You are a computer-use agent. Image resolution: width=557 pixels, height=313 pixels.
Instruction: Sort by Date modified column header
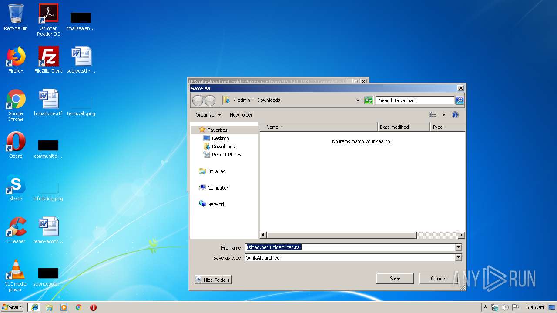coord(404,127)
